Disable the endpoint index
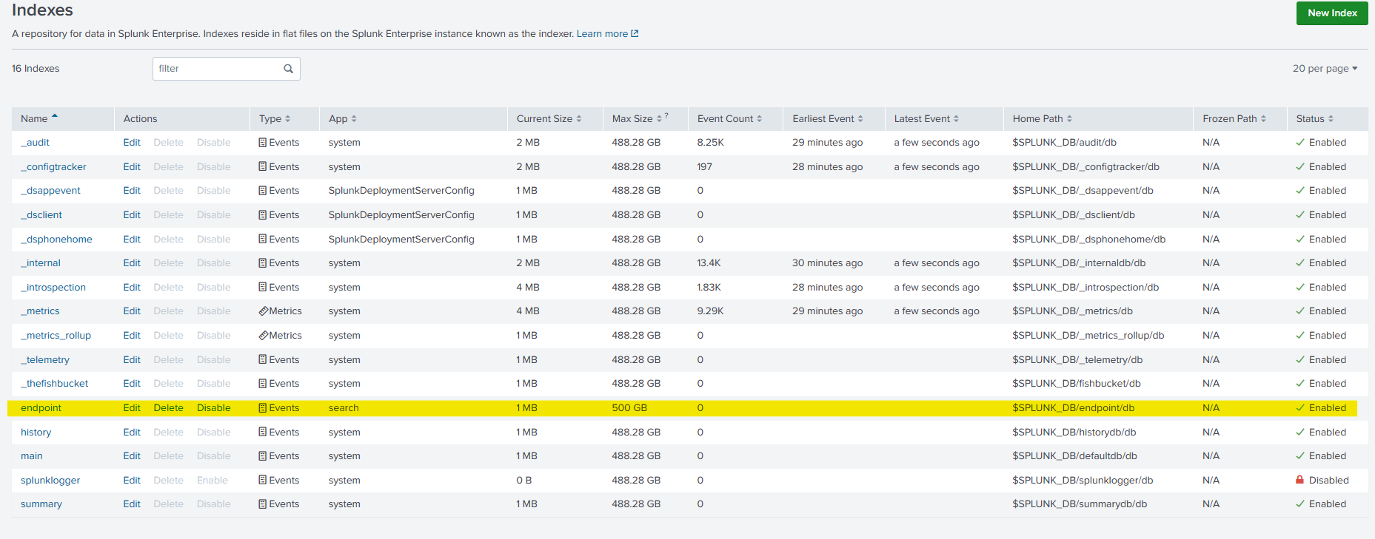This screenshot has width=1375, height=539. point(213,408)
